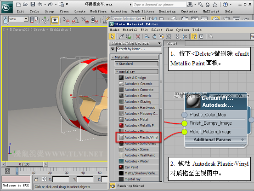This screenshot has width=254, height=191.
Task: Click Plastic_Color_Map input socket
Action: pos(184,115)
